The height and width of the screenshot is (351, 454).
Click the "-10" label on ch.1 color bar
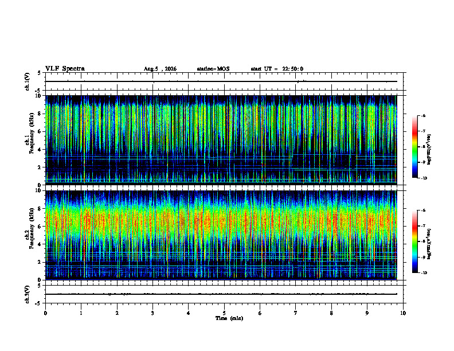click(424, 178)
